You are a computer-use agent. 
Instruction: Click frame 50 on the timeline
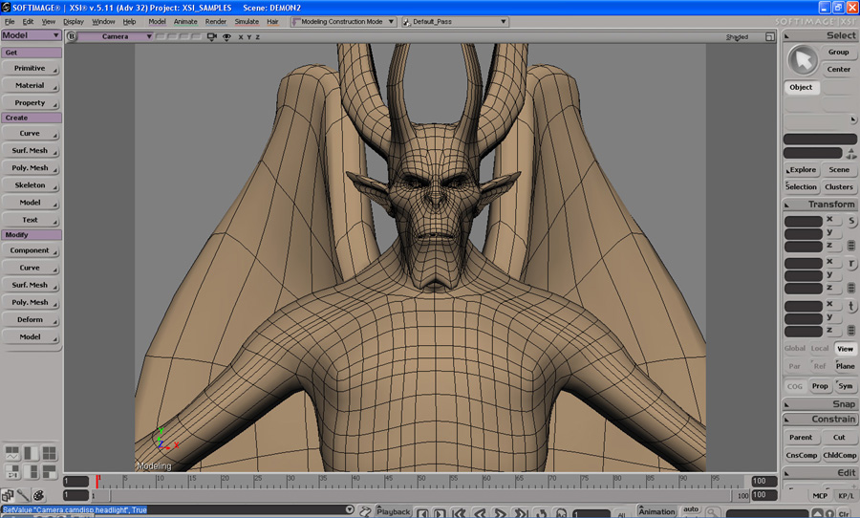click(418, 482)
